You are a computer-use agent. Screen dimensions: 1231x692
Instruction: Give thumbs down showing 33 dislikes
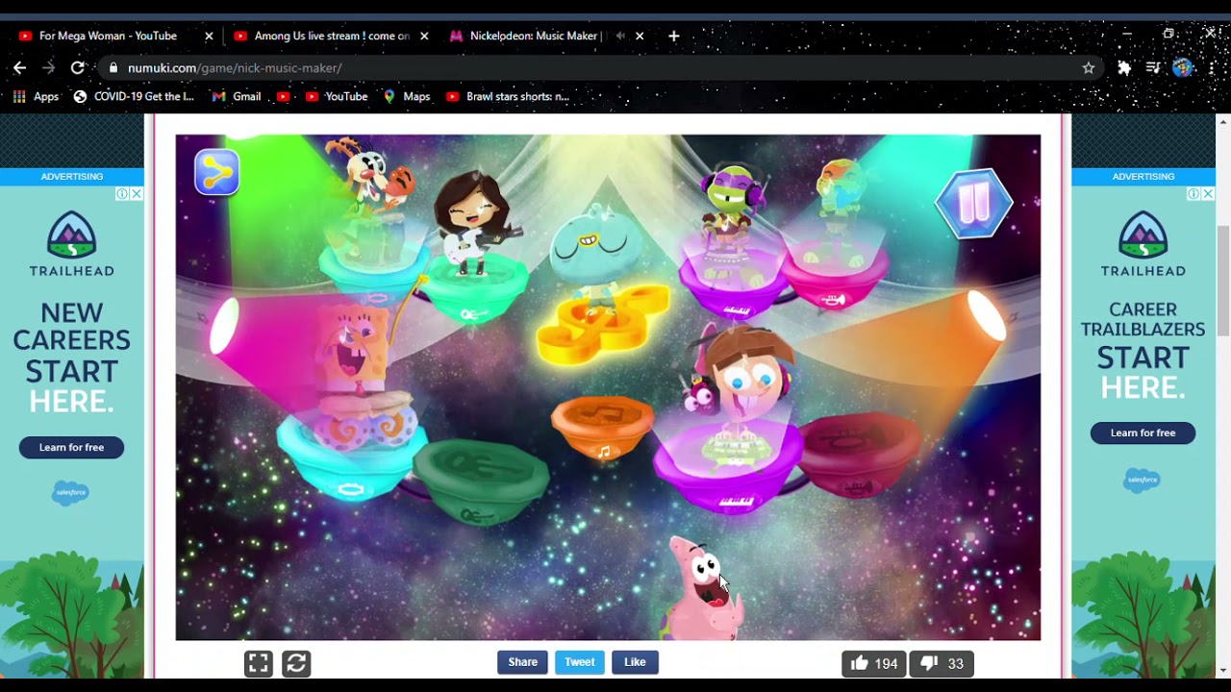(x=942, y=663)
